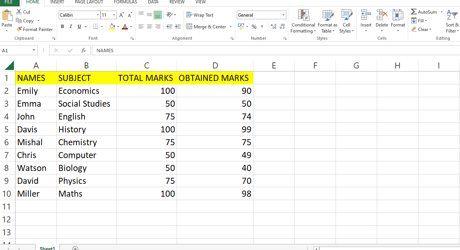Click the Insert cells button

click(x=366, y=21)
